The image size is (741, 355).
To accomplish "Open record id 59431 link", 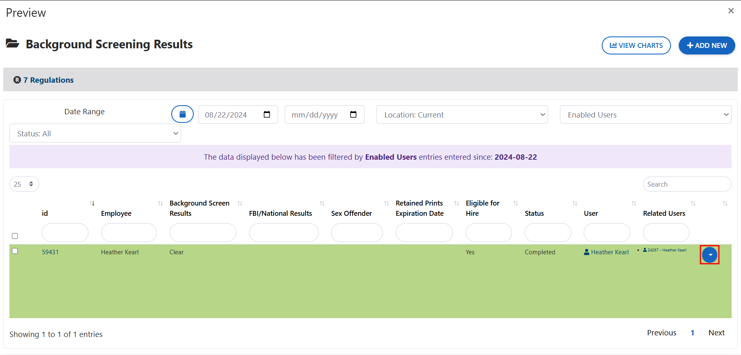I will click(x=50, y=252).
